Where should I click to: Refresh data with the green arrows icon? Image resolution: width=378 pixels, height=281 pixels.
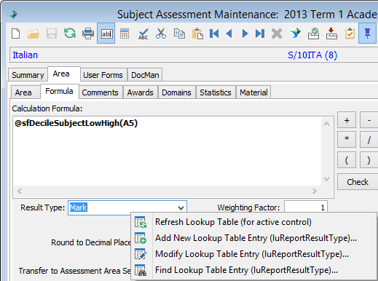(70, 33)
